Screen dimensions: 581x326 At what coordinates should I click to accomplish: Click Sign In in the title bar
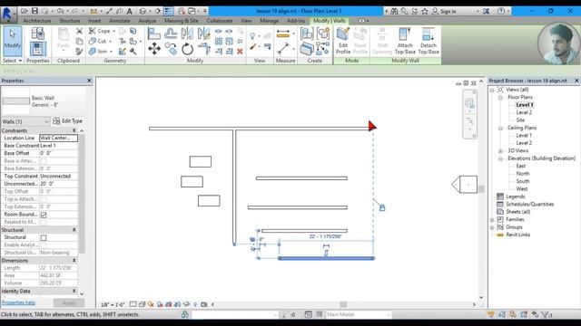(x=444, y=11)
